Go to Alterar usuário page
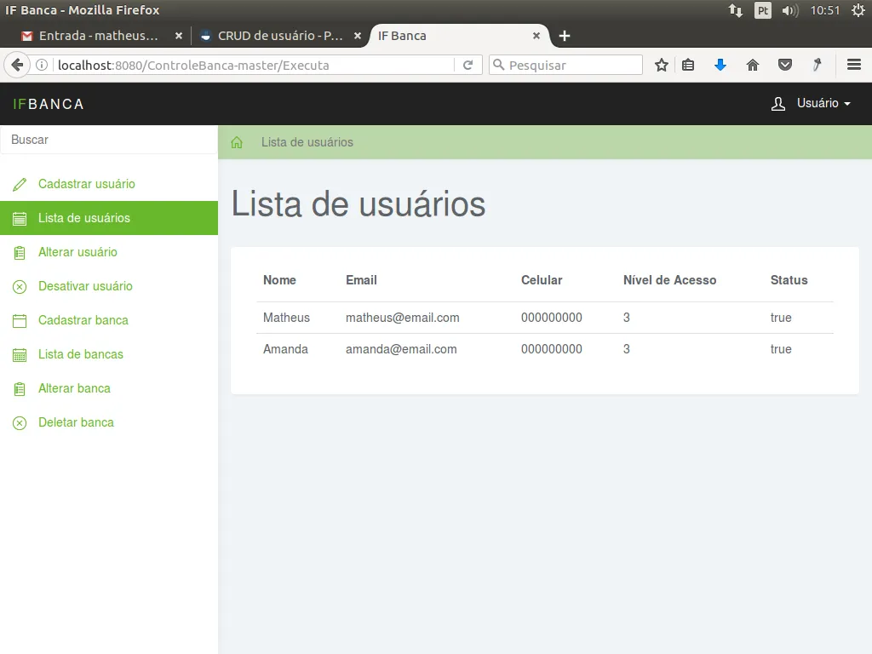This screenshot has height=654, width=872. [109, 252]
